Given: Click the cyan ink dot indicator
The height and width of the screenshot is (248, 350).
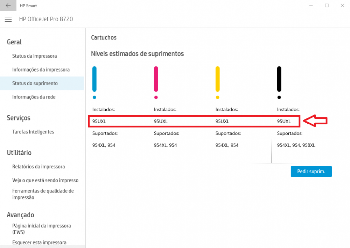Looking at the screenshot, I should tap(94, 97).
